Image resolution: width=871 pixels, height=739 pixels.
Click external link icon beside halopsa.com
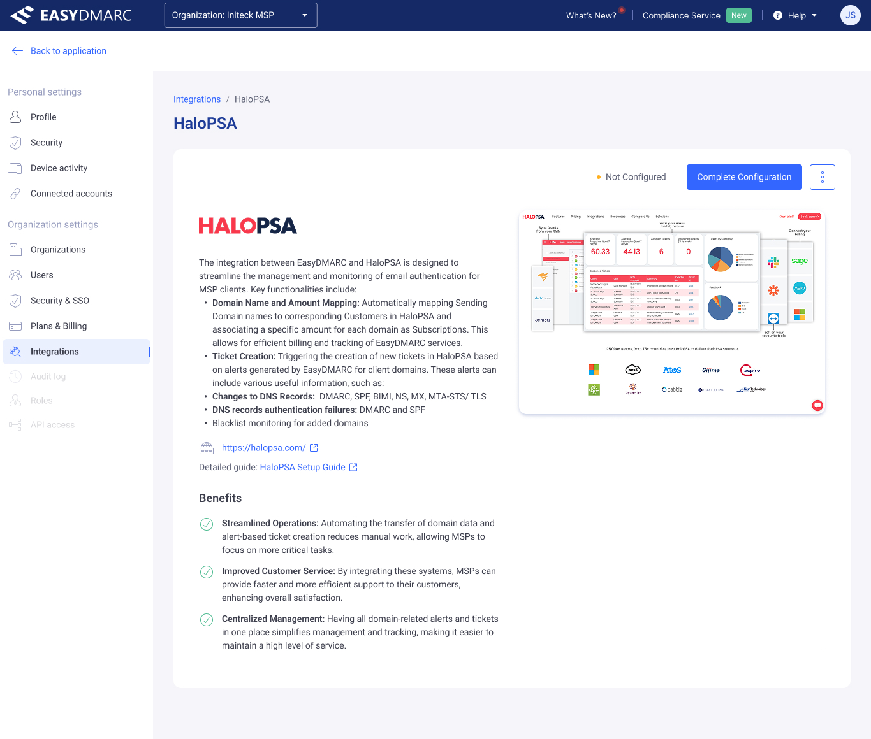pos(314,448)
